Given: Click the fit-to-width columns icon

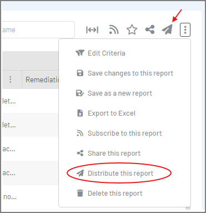Looking at the screenshot, I should [x=92, y=30].
